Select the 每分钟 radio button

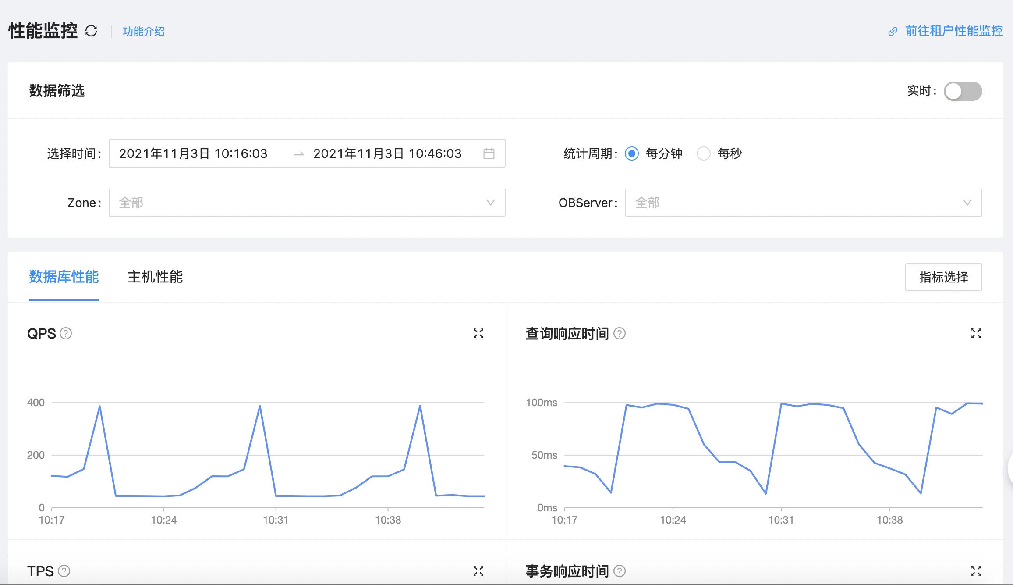pyautogui.click(x=632, y=153)
